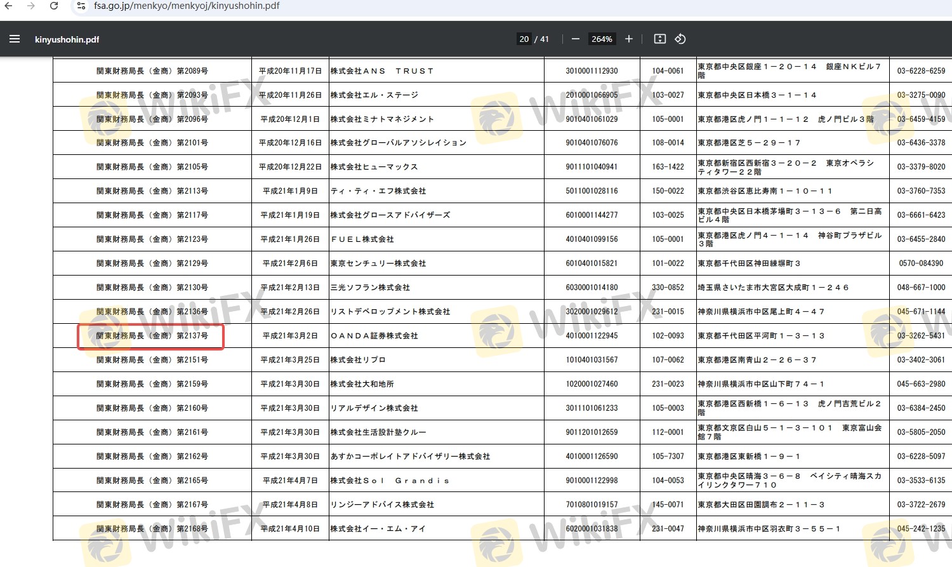
Task: Click the page number field showing 20
Action: pyautogui.click(x=524, y=39)
